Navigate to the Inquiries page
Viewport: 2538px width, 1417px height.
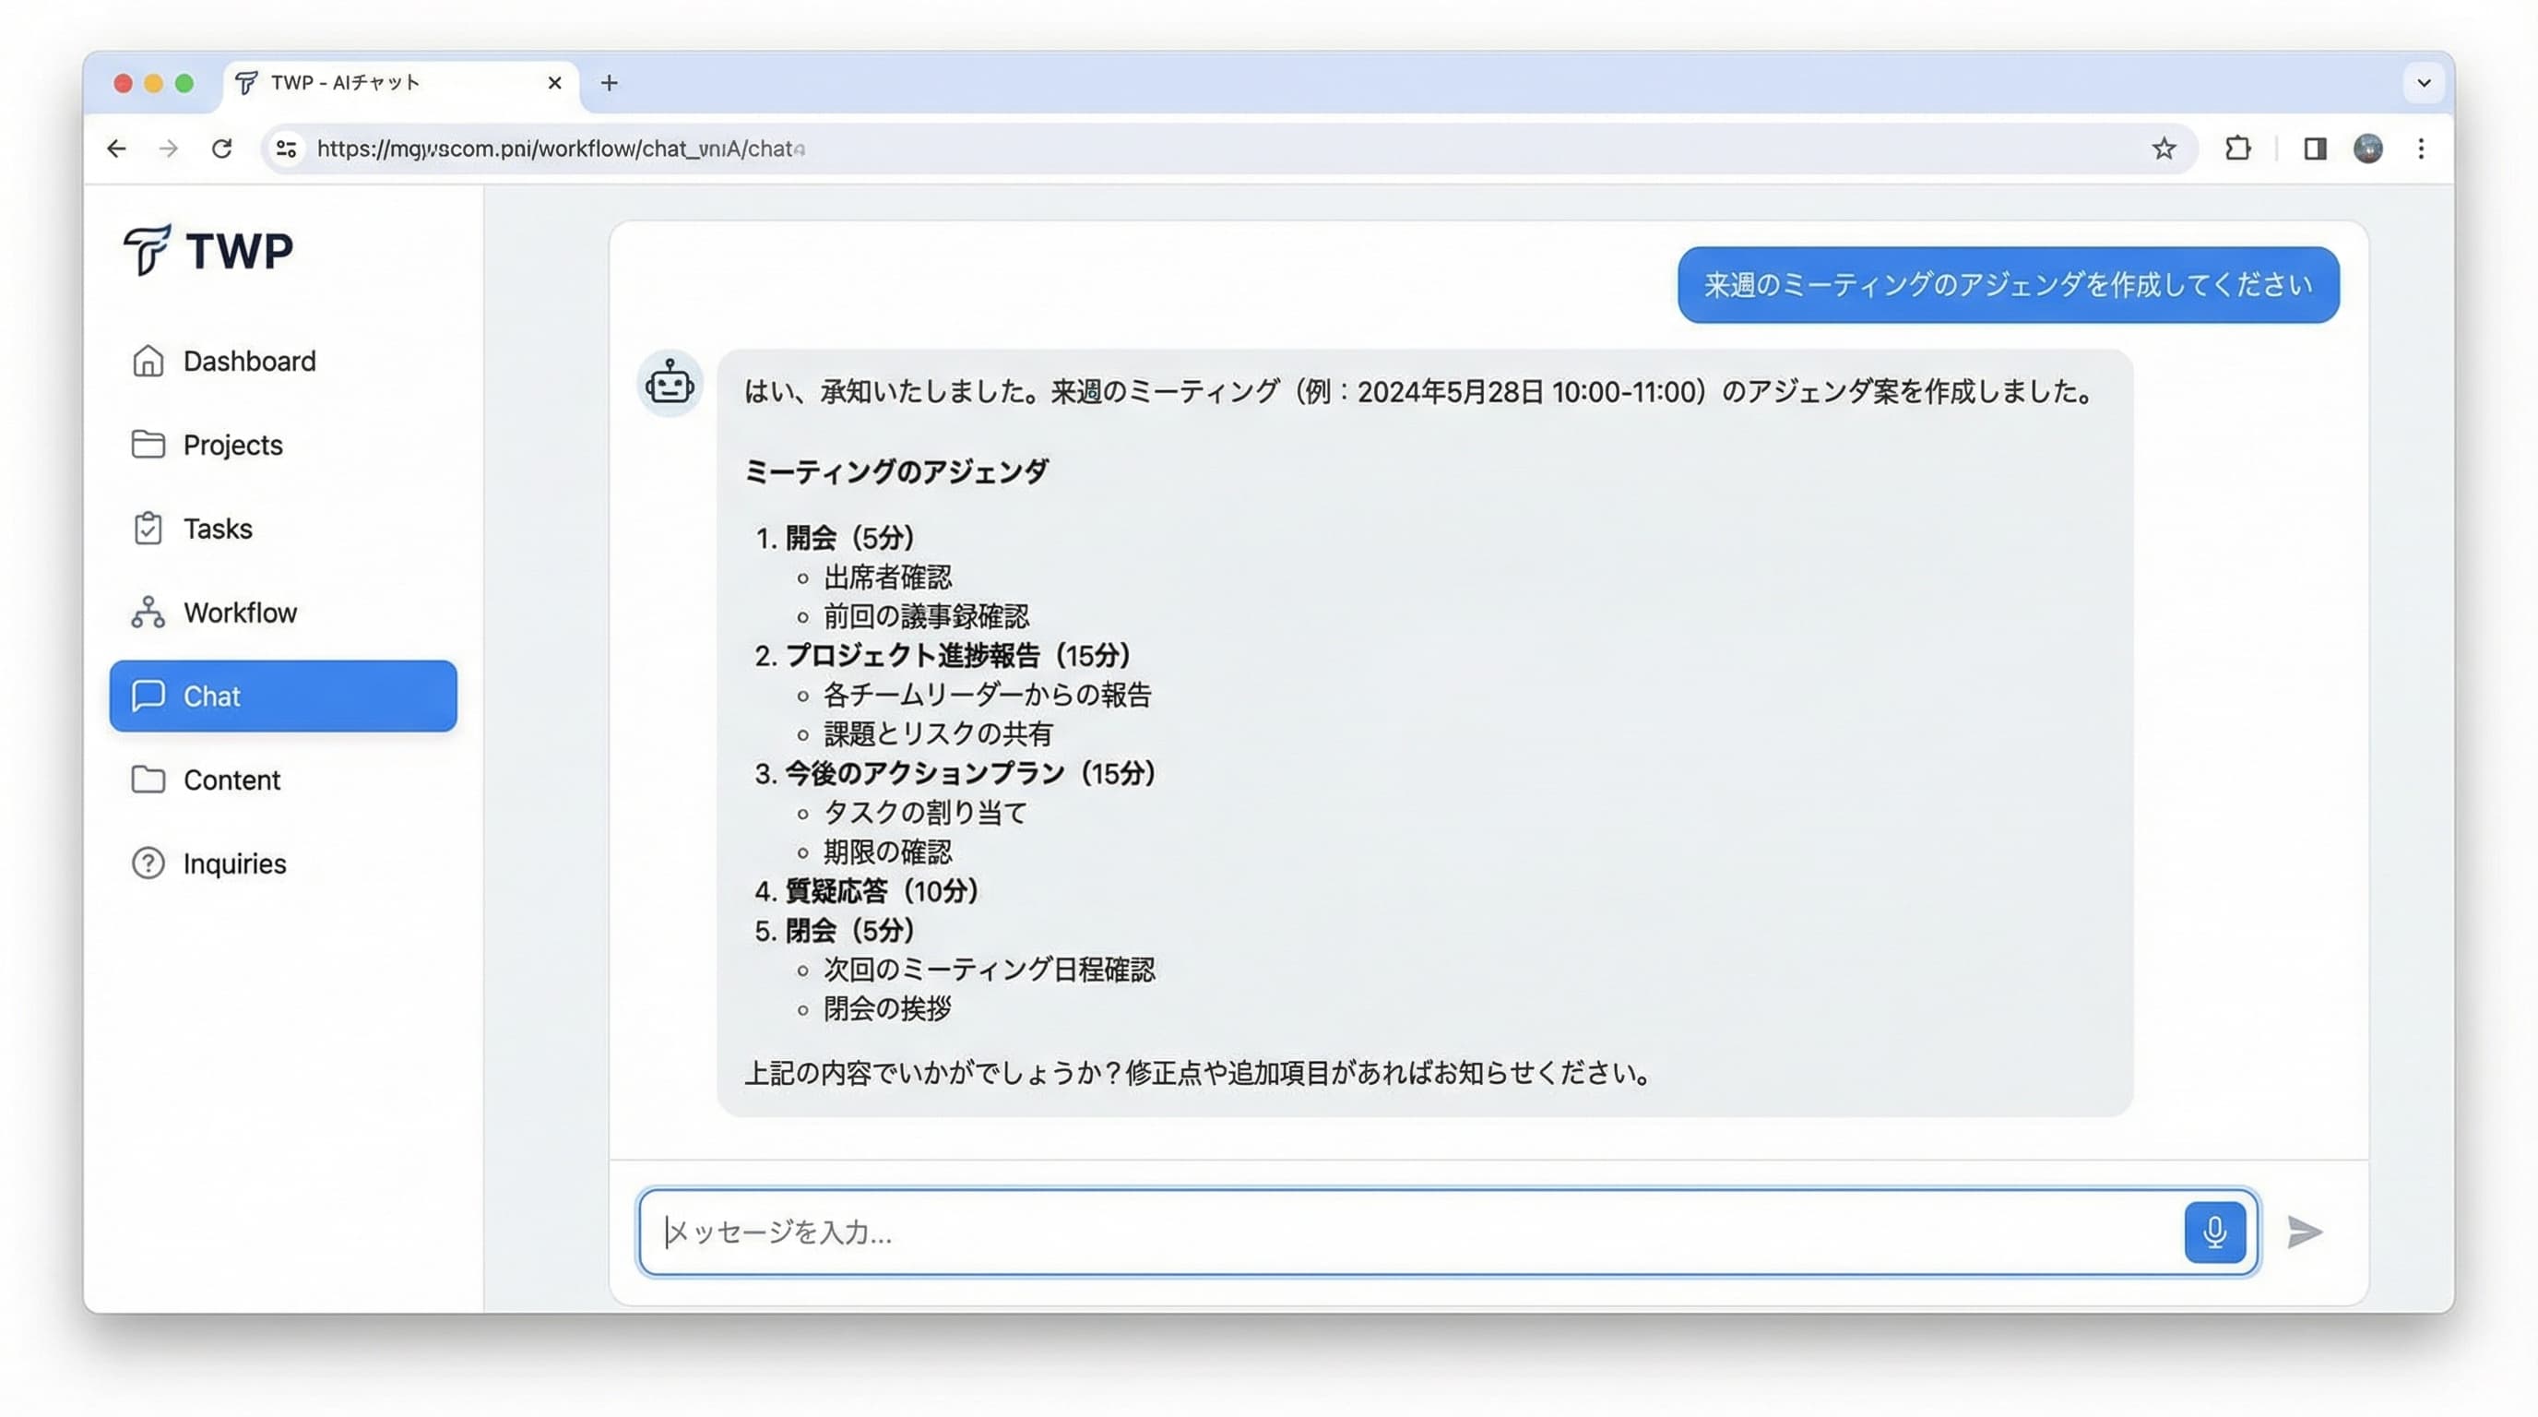(x=234, y=863)
